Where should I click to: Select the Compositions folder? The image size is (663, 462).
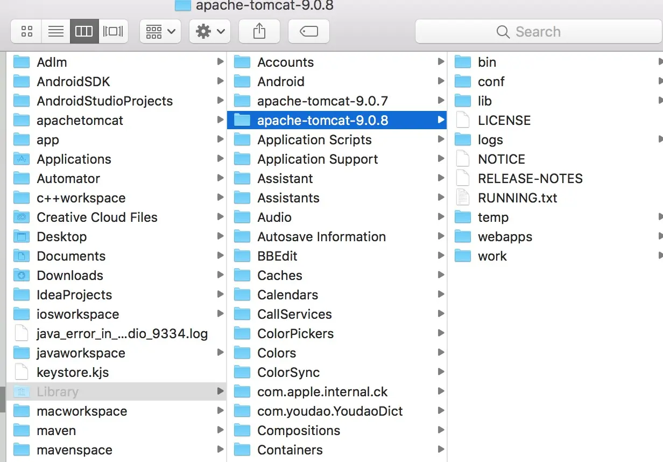(337, 431)
